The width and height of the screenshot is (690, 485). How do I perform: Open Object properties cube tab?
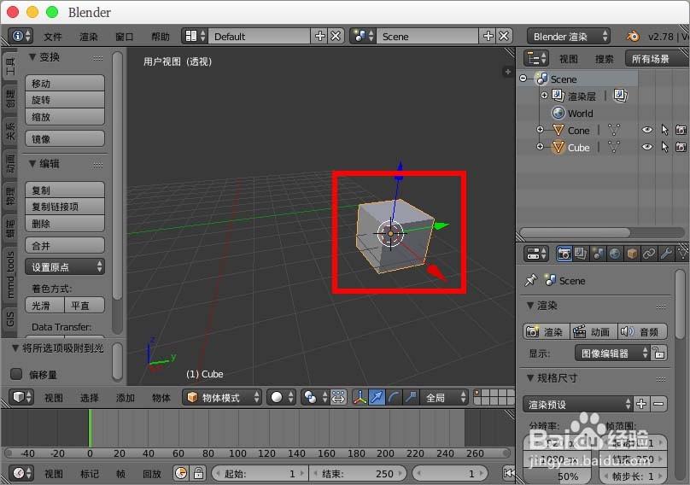click(632, 254)
